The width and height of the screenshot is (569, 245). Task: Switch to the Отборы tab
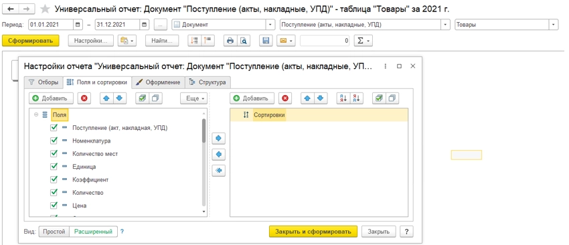(44, 82)
